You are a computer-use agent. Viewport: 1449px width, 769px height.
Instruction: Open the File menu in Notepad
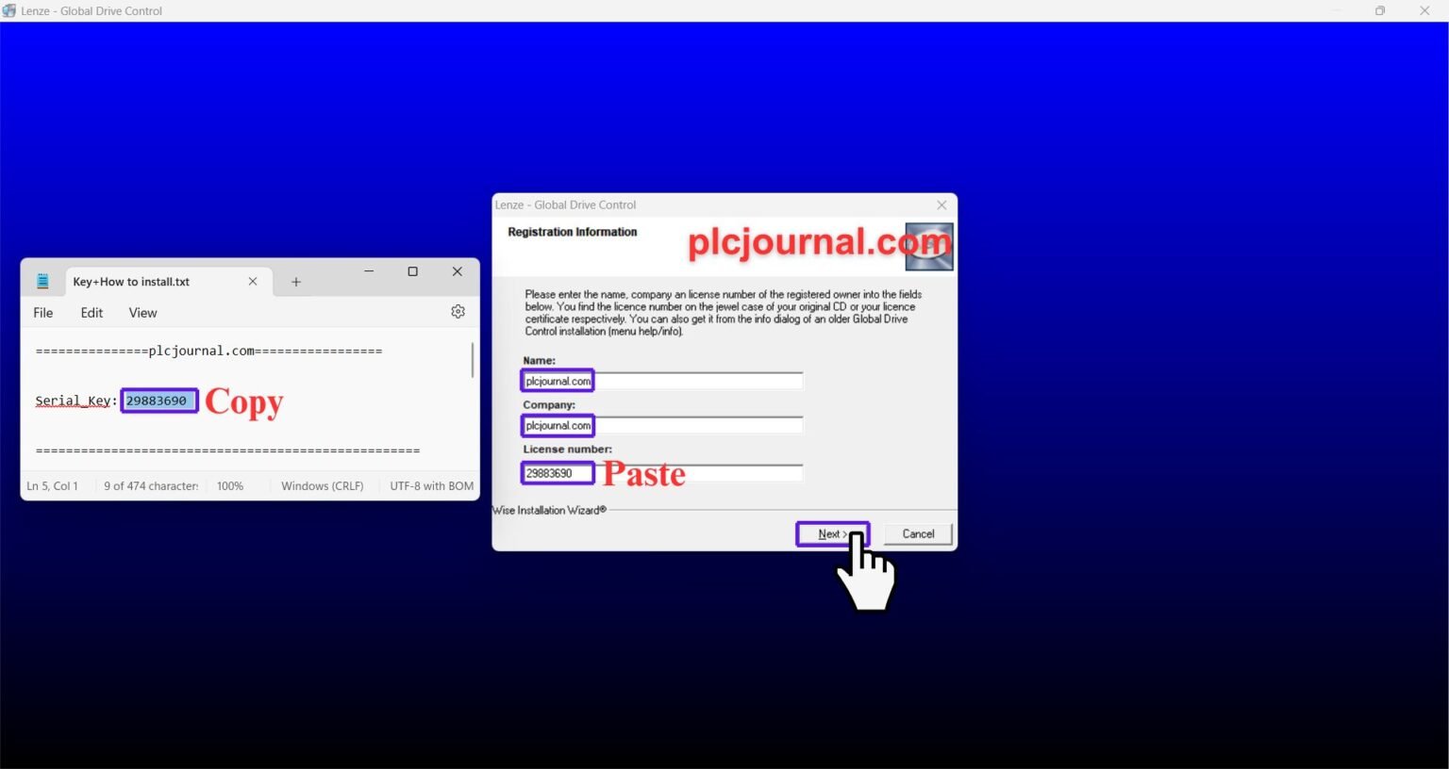(x=43, y=313)
